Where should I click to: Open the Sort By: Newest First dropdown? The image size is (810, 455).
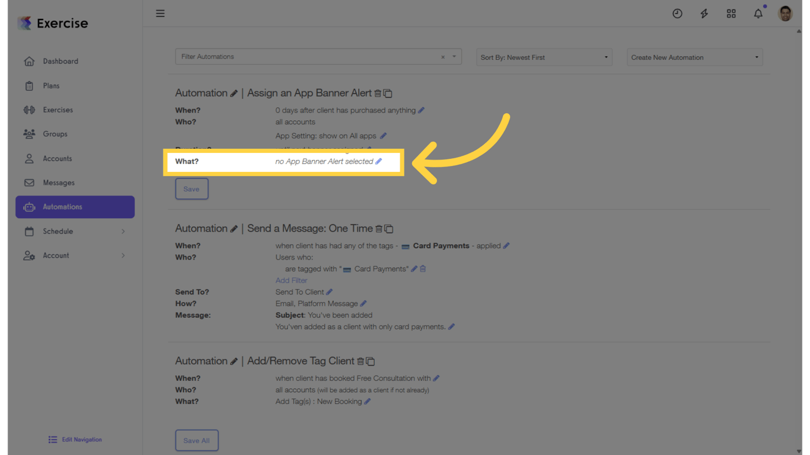tap(544, 57)
